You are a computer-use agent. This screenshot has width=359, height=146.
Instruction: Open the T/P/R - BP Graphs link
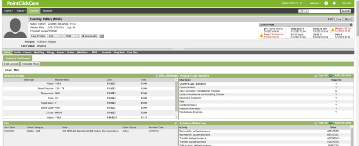[x=168, y=76]
